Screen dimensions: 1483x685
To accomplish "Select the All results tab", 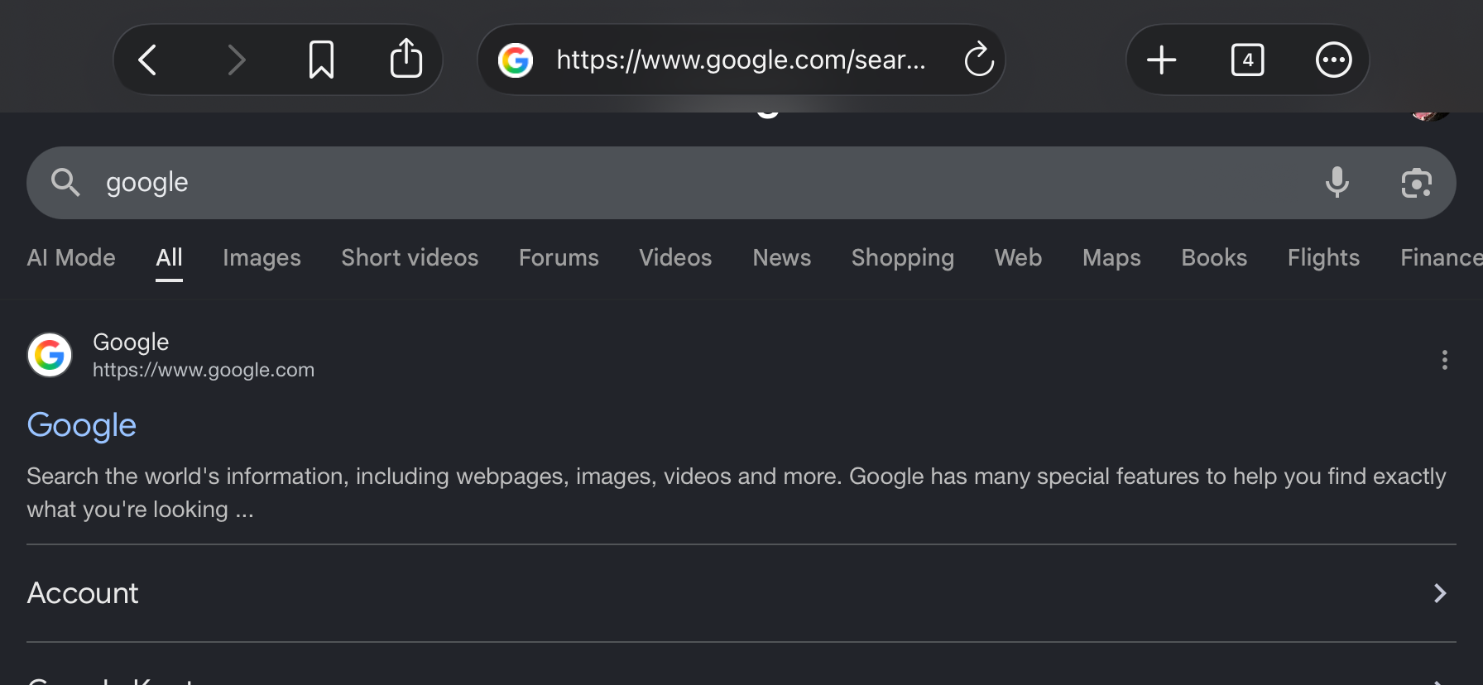I will pos(169,258).
